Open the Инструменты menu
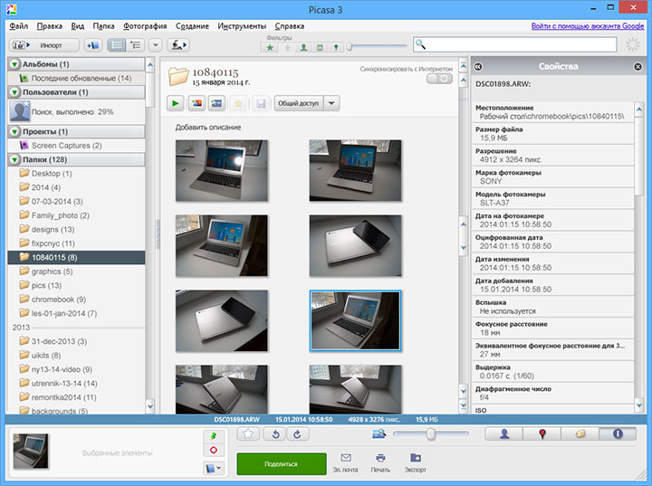This screenshot has width=652, height=486. click(242, 25)
